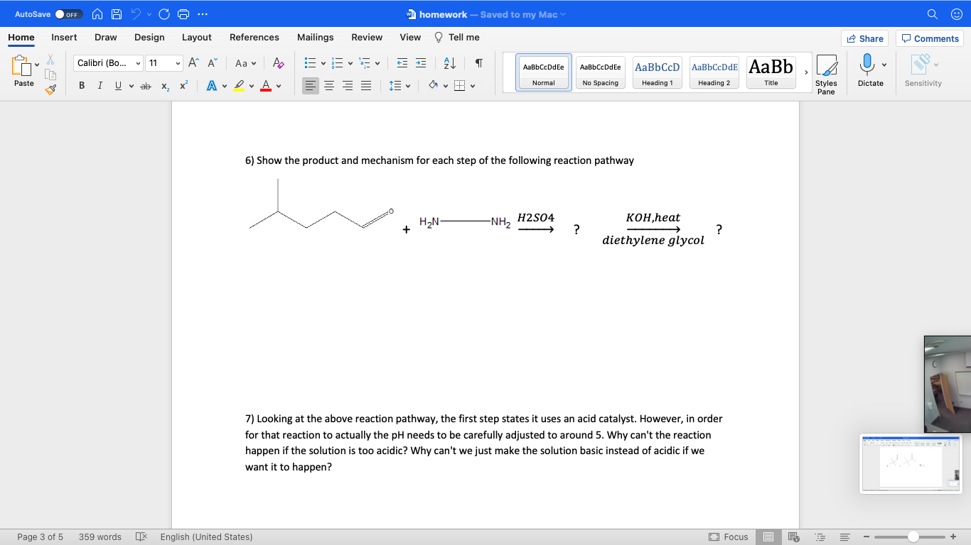The height and width of the screenshot is (545, 971).
Task: Open the Review tab
Action: [367, 37]
